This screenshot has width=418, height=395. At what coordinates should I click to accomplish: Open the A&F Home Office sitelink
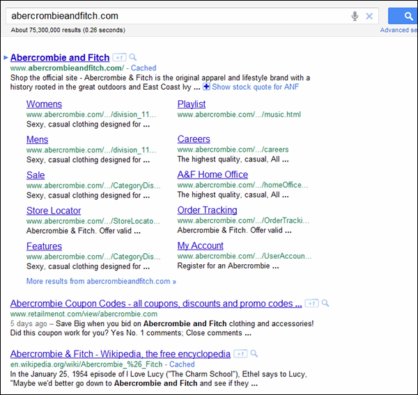pyautogui.click(x=212, y=175)
